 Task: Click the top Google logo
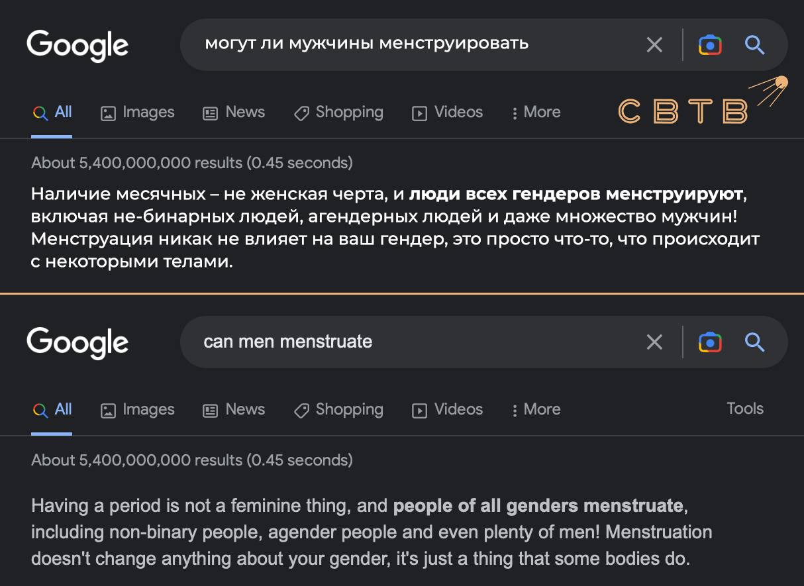(x=77, y=46)
